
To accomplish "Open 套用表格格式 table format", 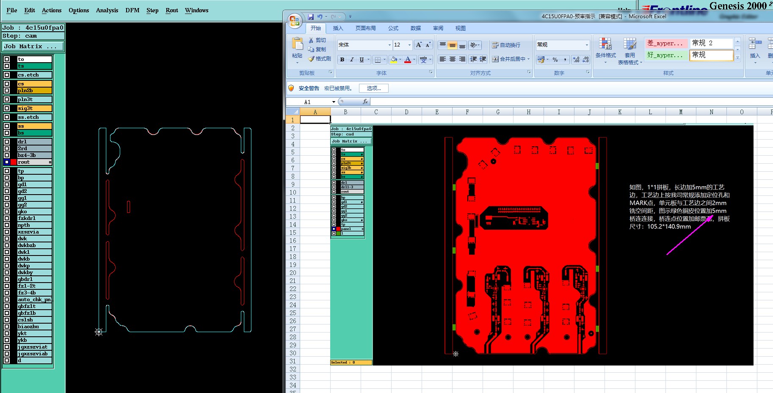I will click(630, 50).
